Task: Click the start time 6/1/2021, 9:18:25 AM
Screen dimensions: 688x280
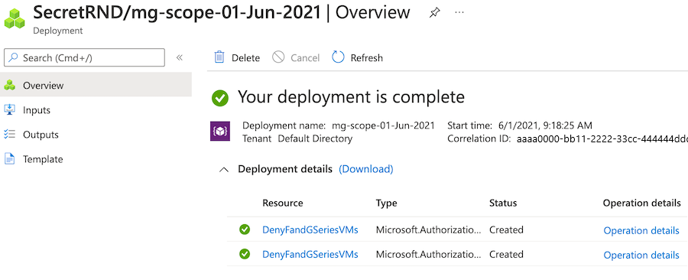Action: (545, 125)
